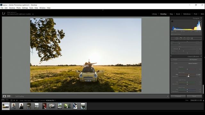Click the Reset button
205x115 pixels.
click(x=194, y=96)
